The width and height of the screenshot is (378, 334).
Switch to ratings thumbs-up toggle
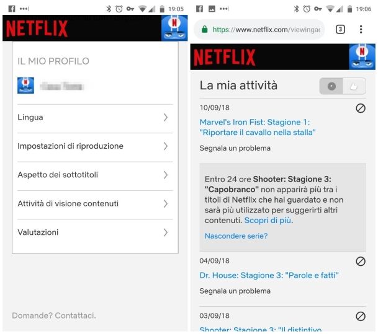click(354, 86)
